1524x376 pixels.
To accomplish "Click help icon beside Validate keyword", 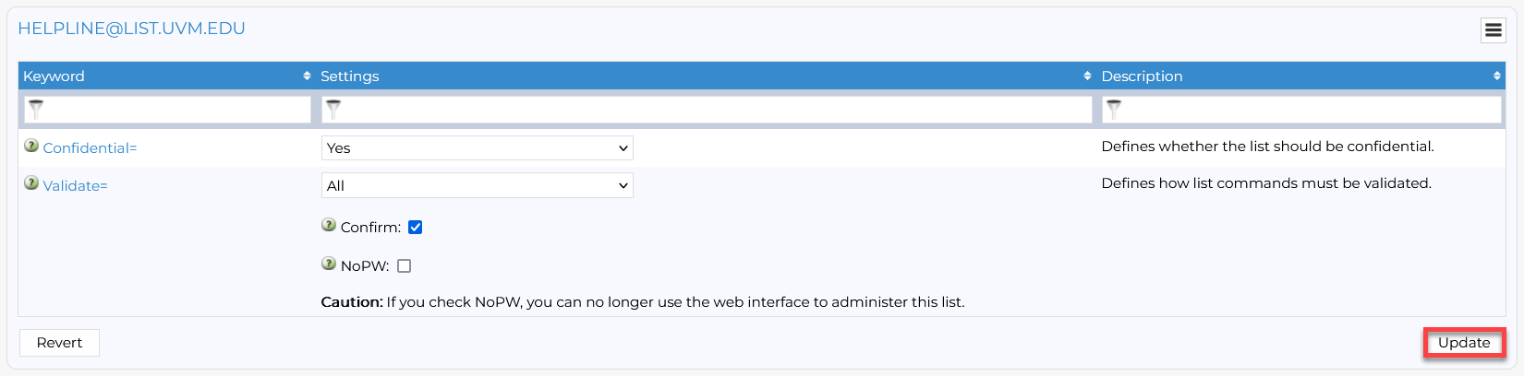I will pos(31,183).
